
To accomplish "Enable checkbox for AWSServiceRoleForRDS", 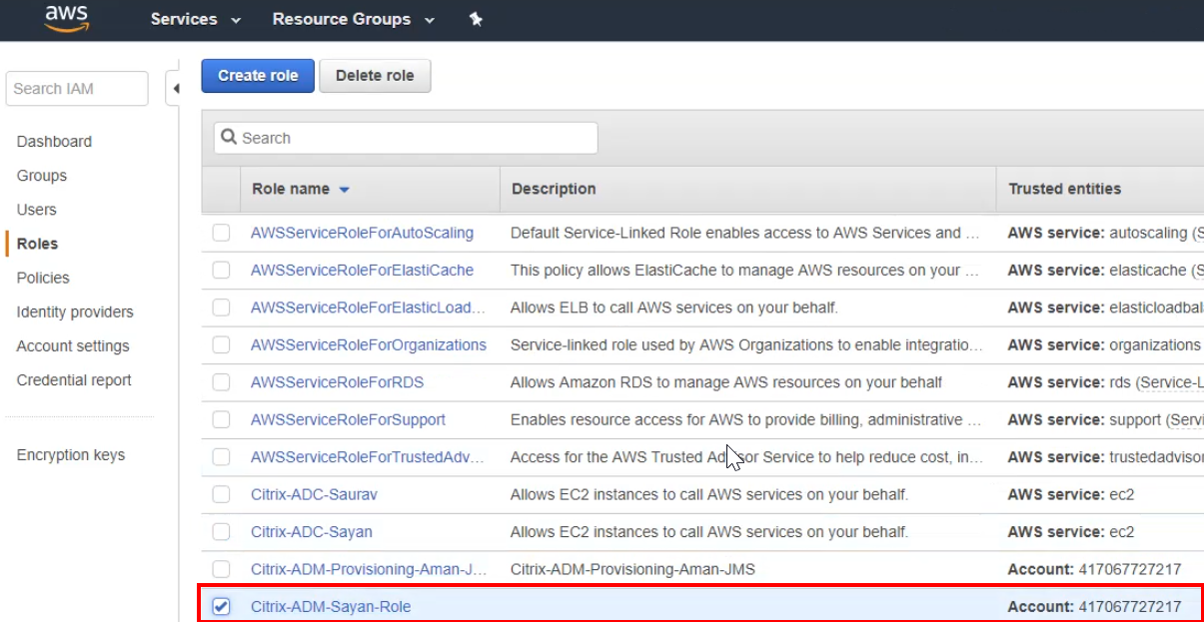I will pyautogui.click(x=221, y=382).
